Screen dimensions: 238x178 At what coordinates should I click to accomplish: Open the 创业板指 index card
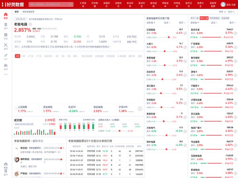point(103,109)
